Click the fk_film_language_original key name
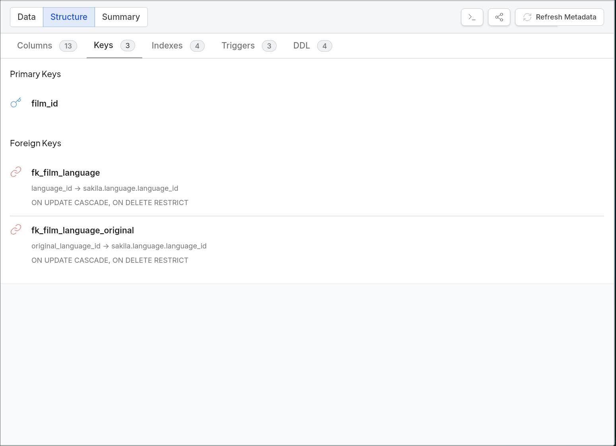Screen dimensions: 616x446 click(83, 230)
